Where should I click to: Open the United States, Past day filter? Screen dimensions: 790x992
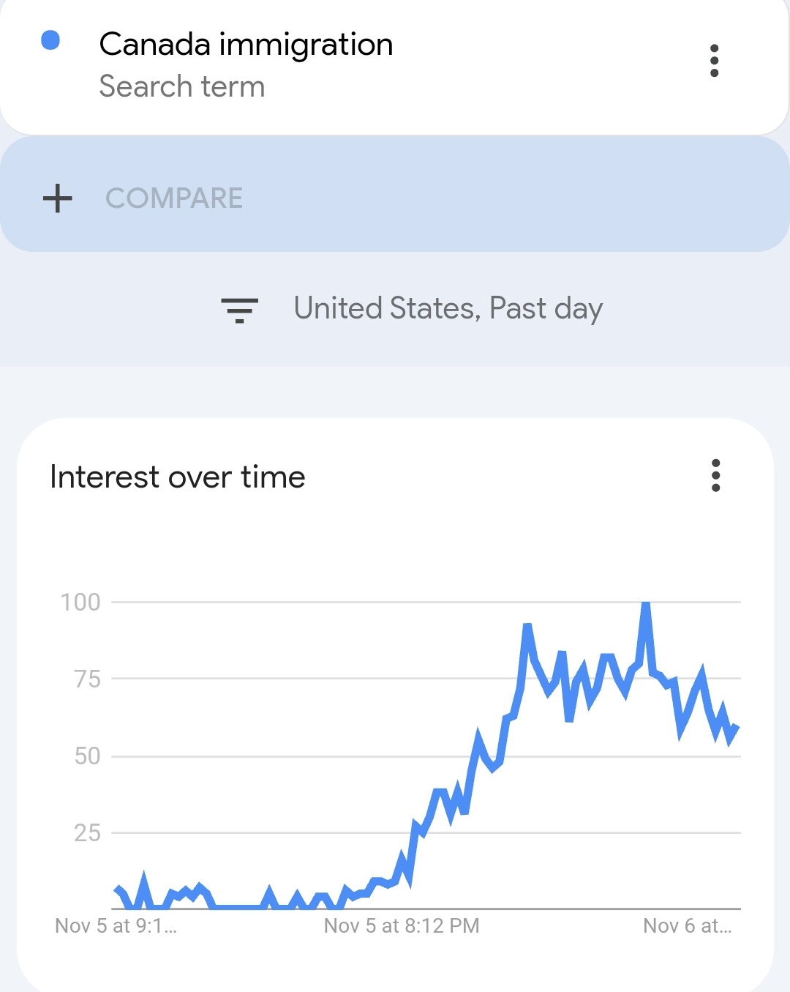click(x=448, y=309)
